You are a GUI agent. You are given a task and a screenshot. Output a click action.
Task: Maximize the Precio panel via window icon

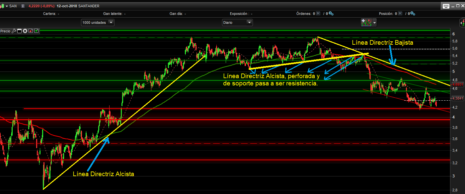click(19, 31)
